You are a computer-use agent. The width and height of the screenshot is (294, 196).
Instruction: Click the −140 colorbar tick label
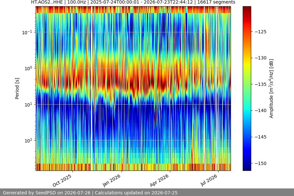coord(260,111)
